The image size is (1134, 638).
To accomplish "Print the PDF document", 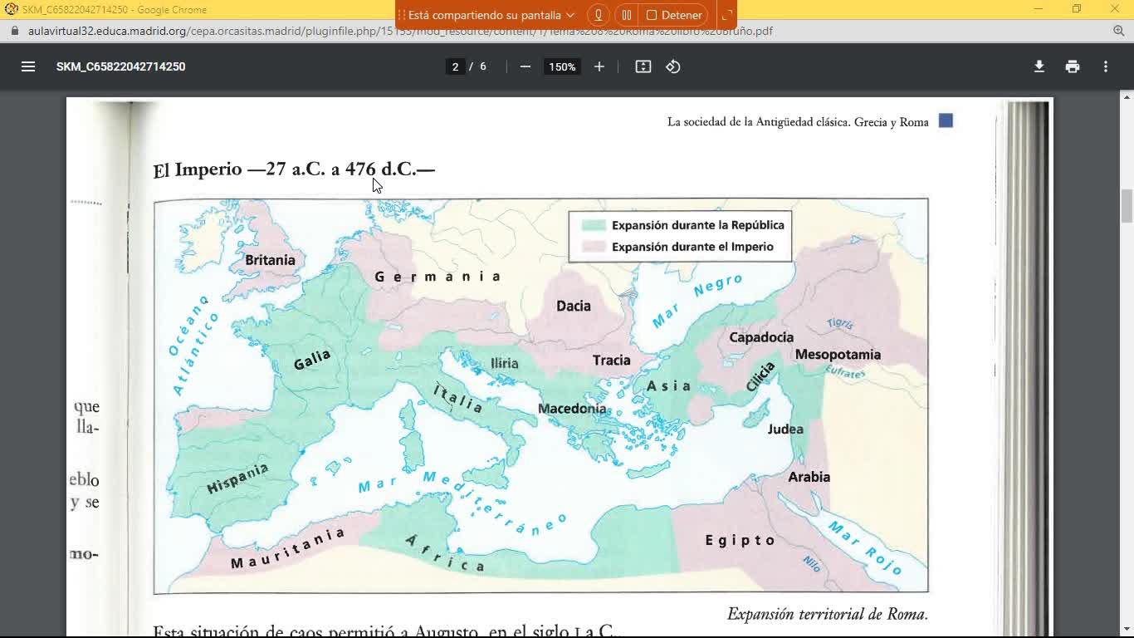I will (x=1073, y=66).
